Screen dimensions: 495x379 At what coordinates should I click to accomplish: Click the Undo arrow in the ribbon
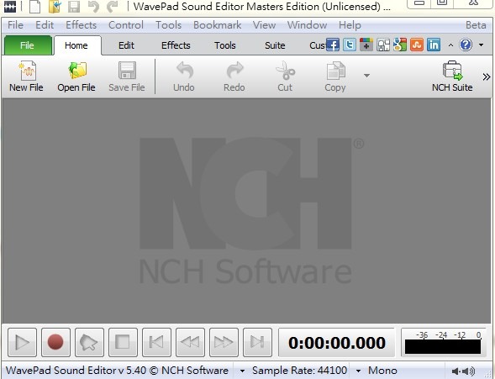[184, 76]
